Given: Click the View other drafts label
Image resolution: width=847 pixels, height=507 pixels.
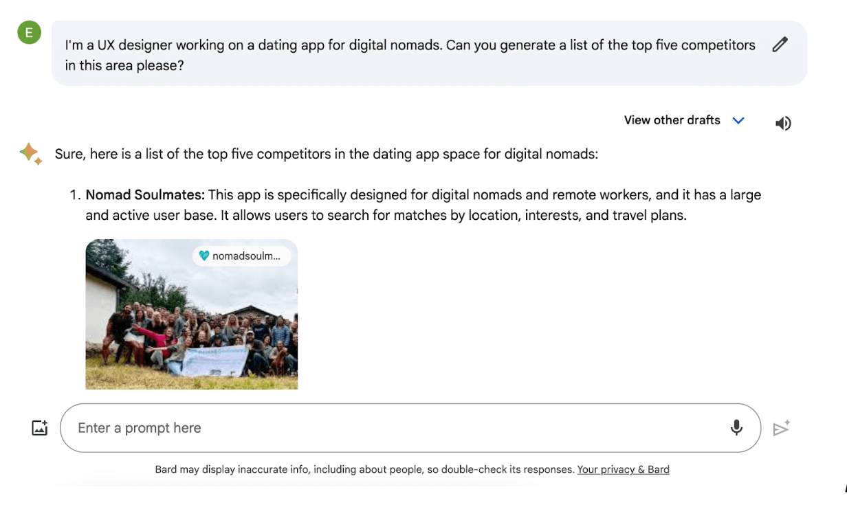Looking at the screenshot, I should point(672,120).
